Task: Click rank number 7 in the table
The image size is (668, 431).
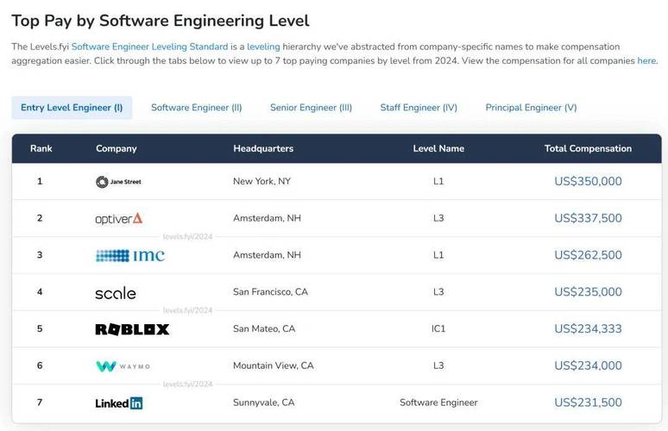Action: coord(40,403)
